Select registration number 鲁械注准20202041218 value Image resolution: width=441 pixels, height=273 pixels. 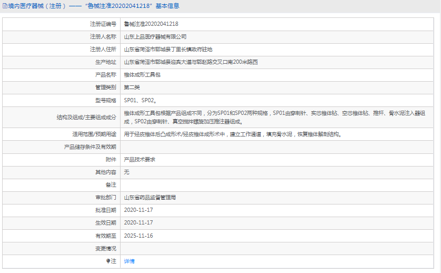tap(151, 24)
